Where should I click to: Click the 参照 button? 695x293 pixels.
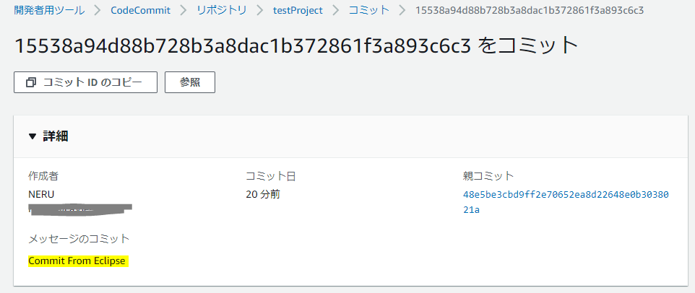click(190, 82)
